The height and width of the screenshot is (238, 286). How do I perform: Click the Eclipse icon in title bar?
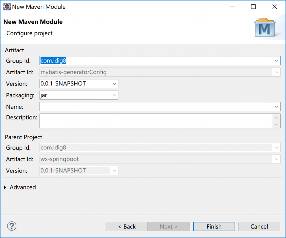[7, 7]
